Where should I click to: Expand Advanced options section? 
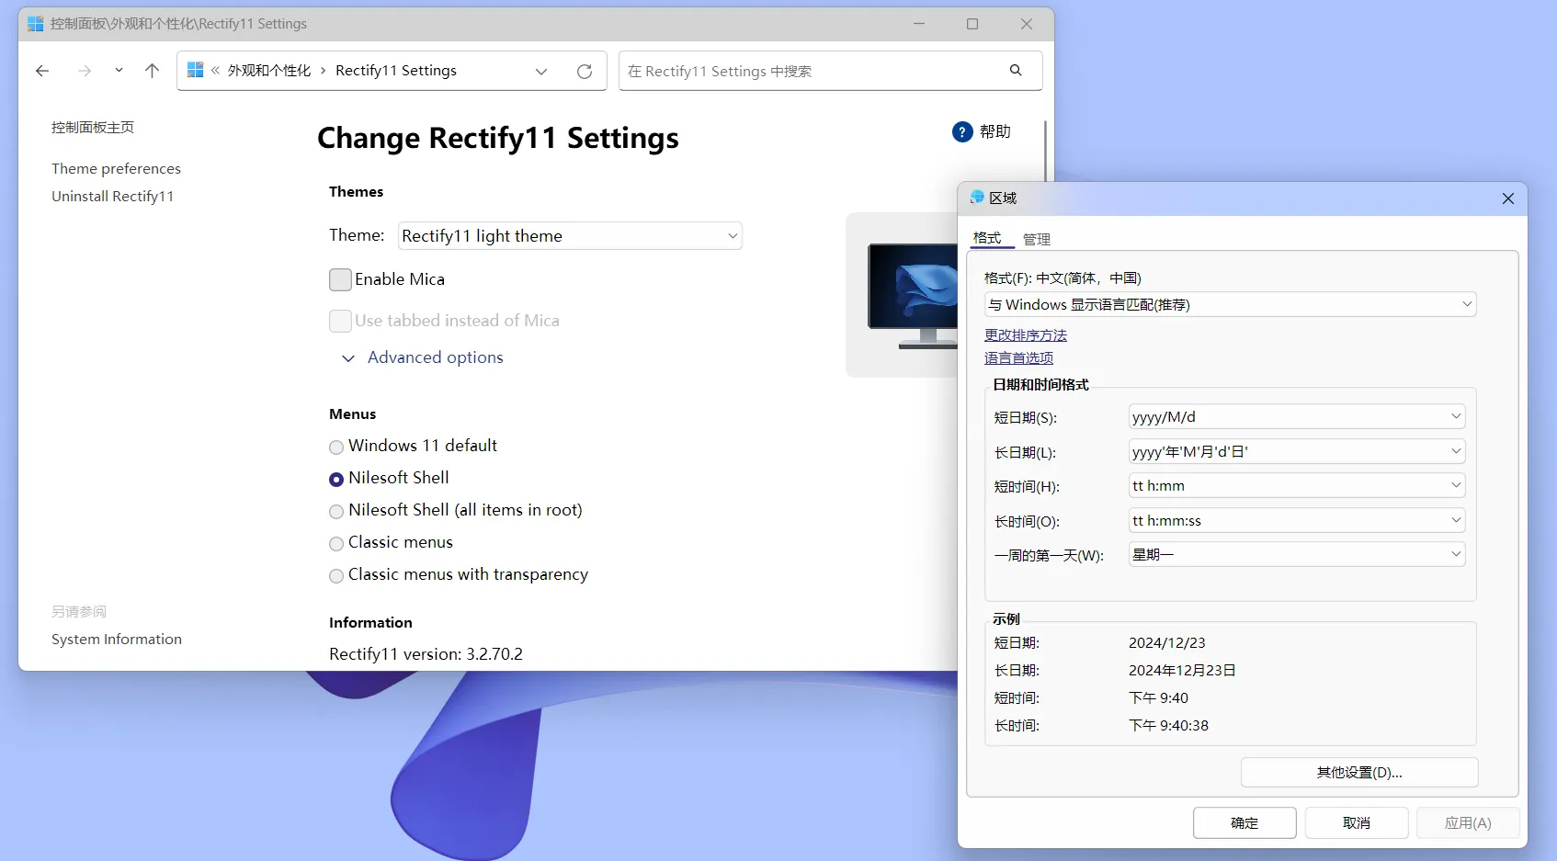[x=423, y=357]
